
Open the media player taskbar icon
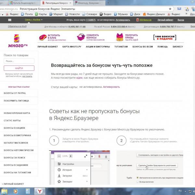pos(16,191)
